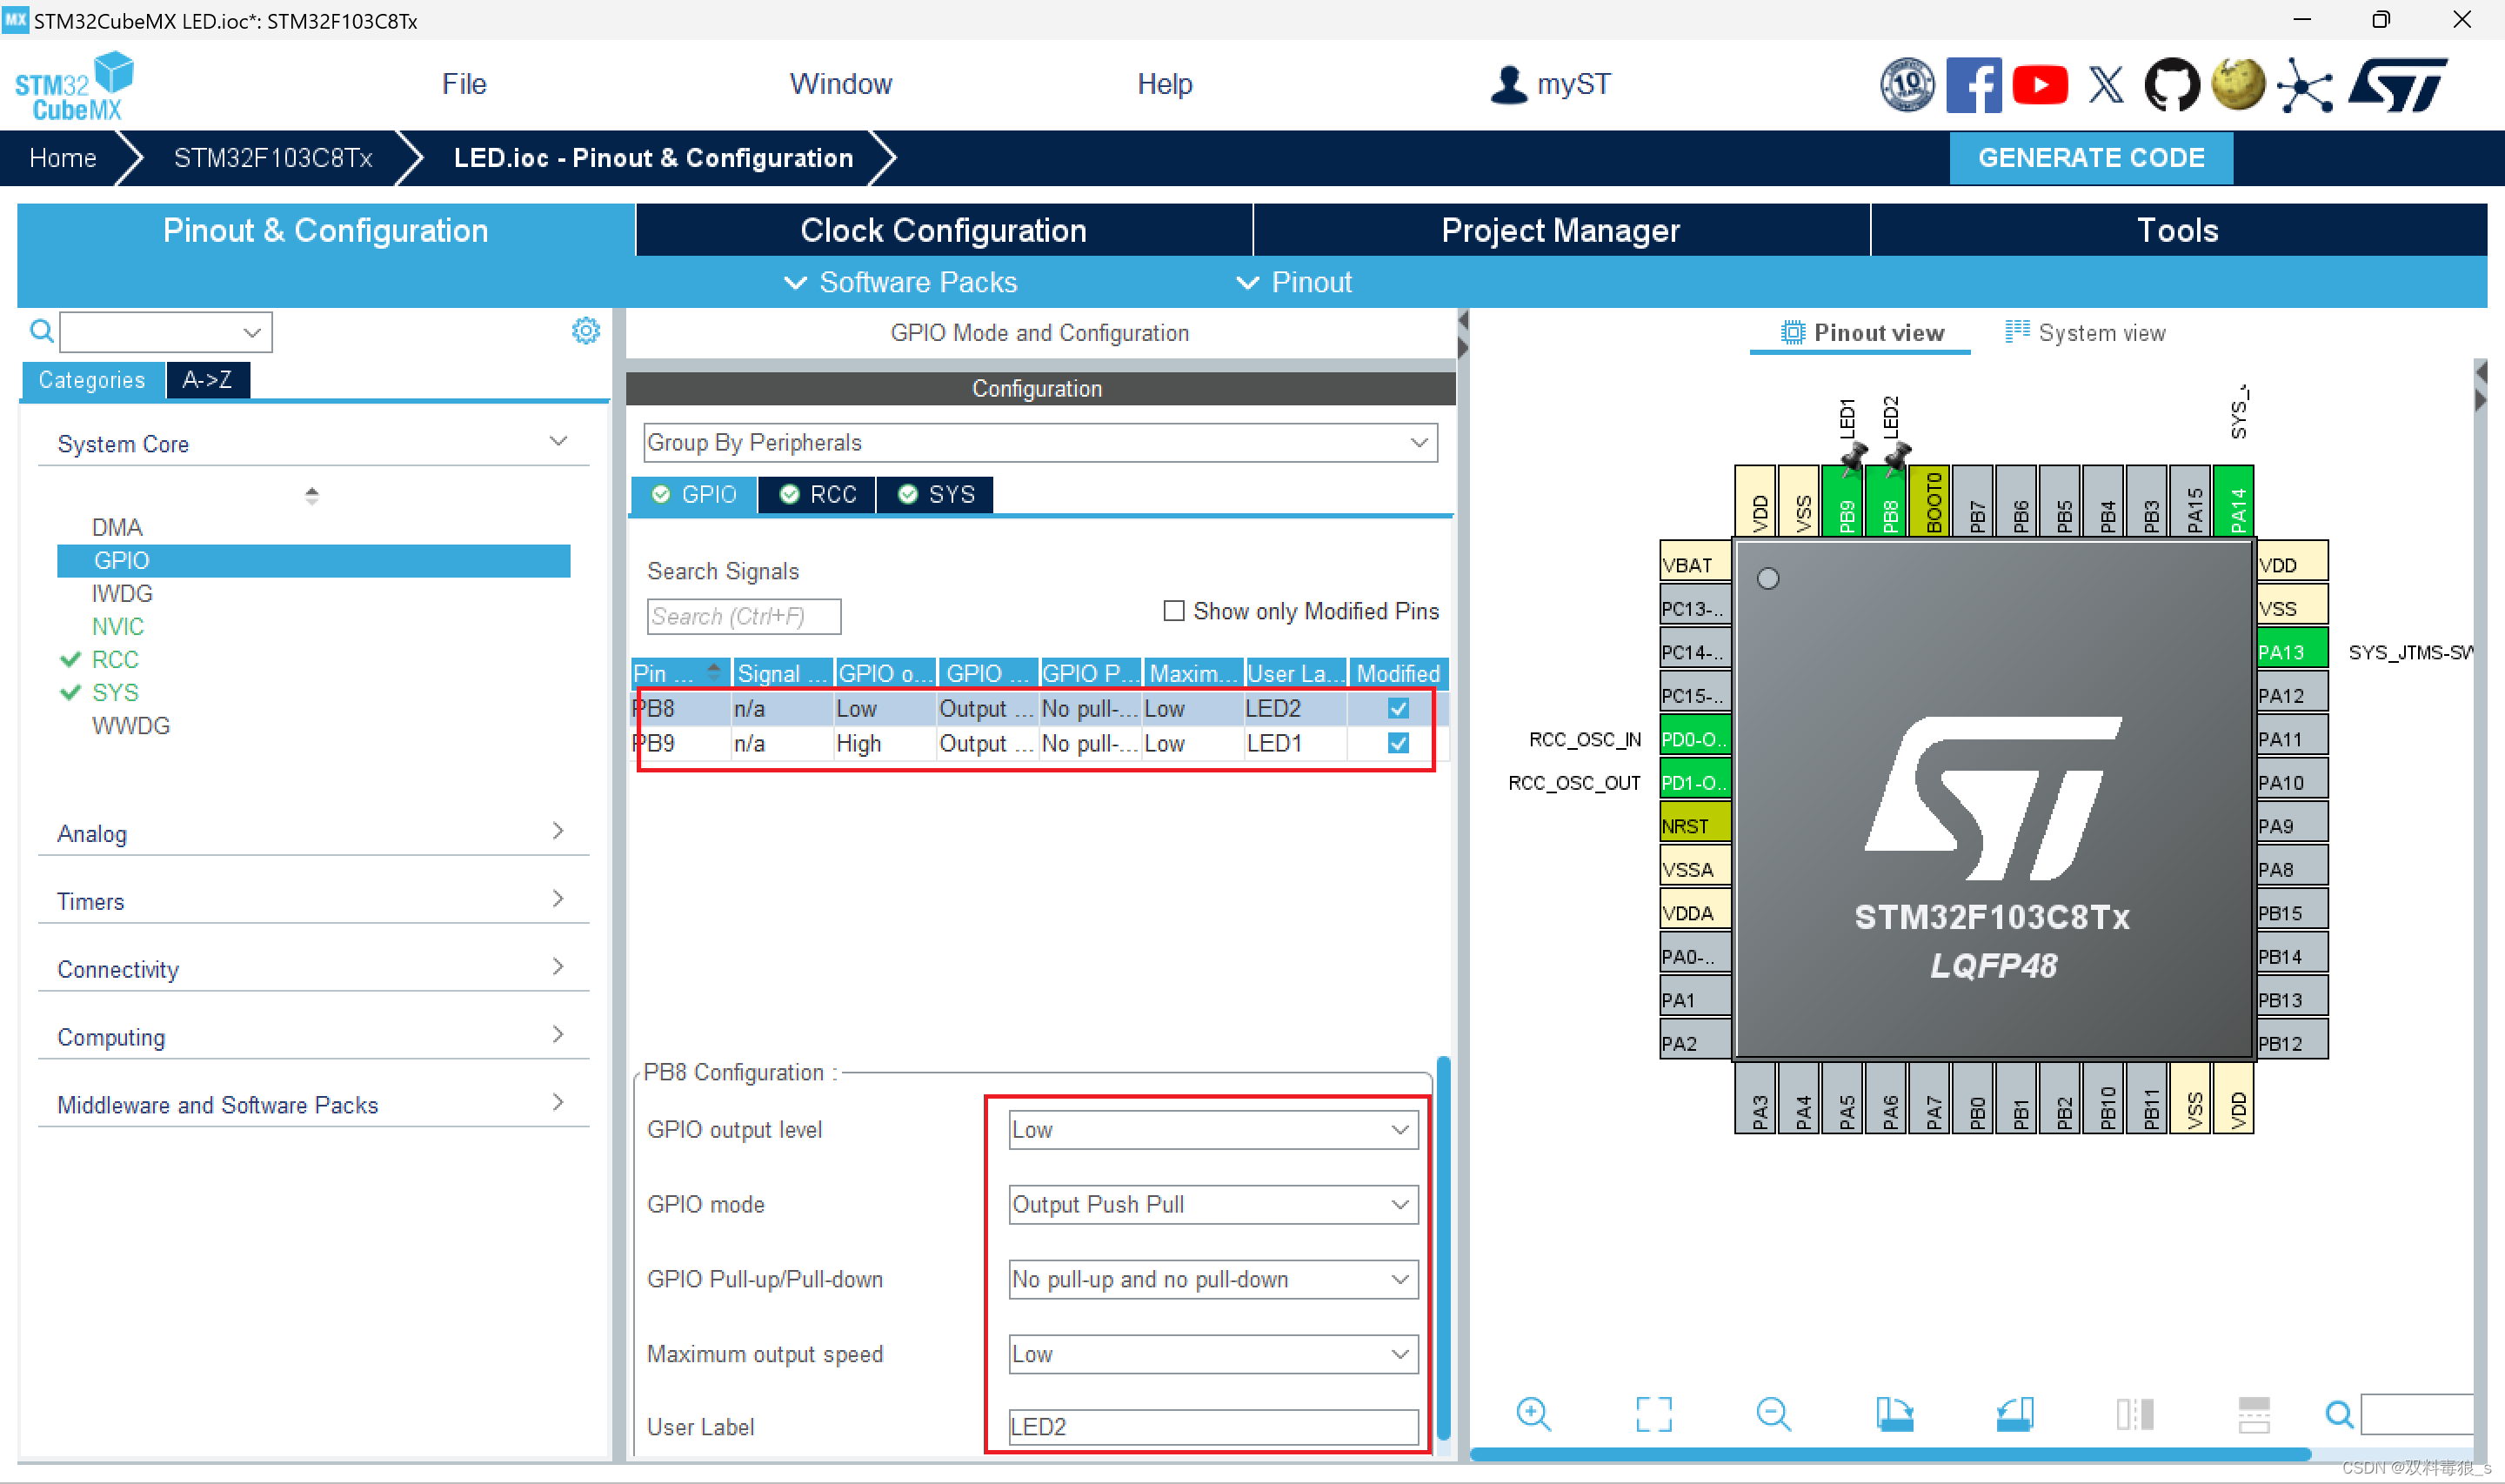Open the Window menu
The height and width of the screenshot is (1484, 2505).
tap(839, 84)
